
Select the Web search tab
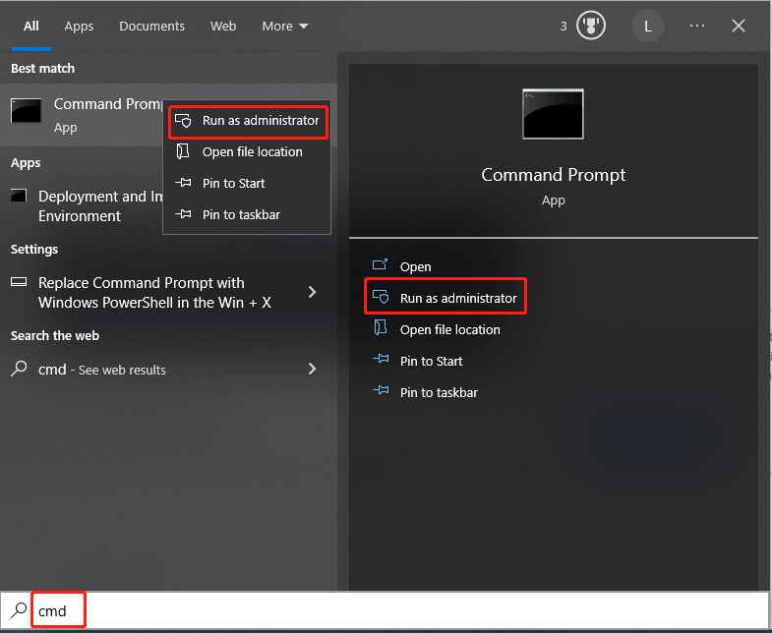(223, 27)
